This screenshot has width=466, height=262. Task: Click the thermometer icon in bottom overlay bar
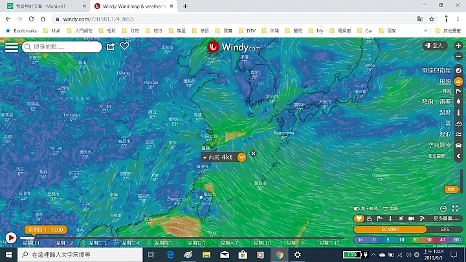click(390, 219)
